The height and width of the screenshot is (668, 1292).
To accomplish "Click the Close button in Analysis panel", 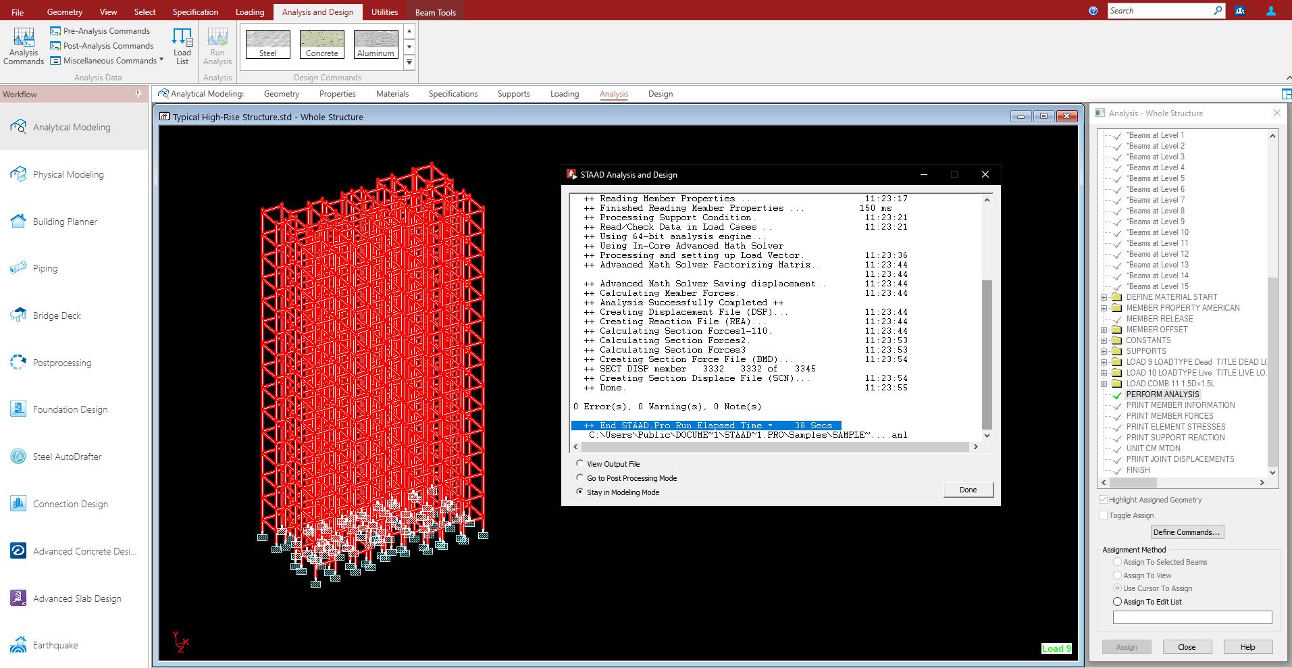I will 1187,647.
